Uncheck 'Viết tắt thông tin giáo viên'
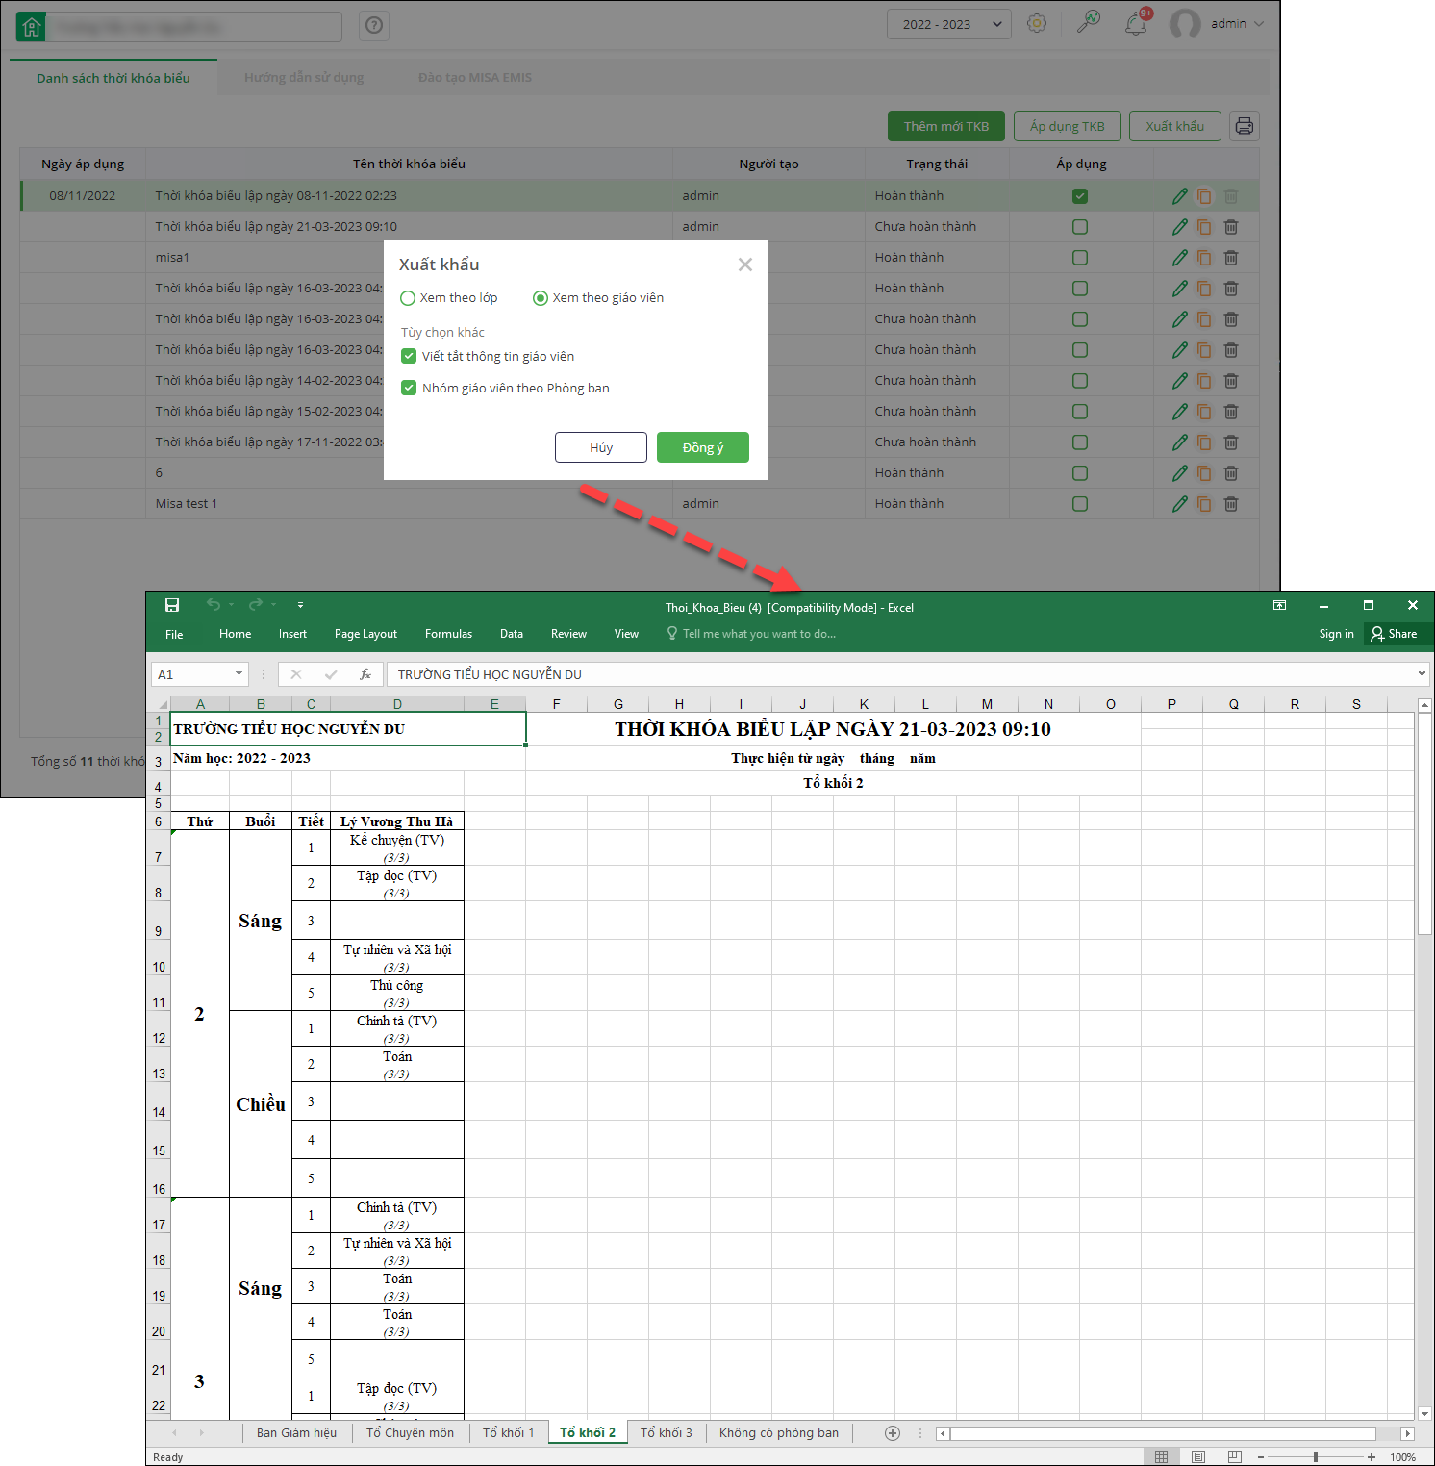This screenshot has height=1466, width=1435. 409,356
